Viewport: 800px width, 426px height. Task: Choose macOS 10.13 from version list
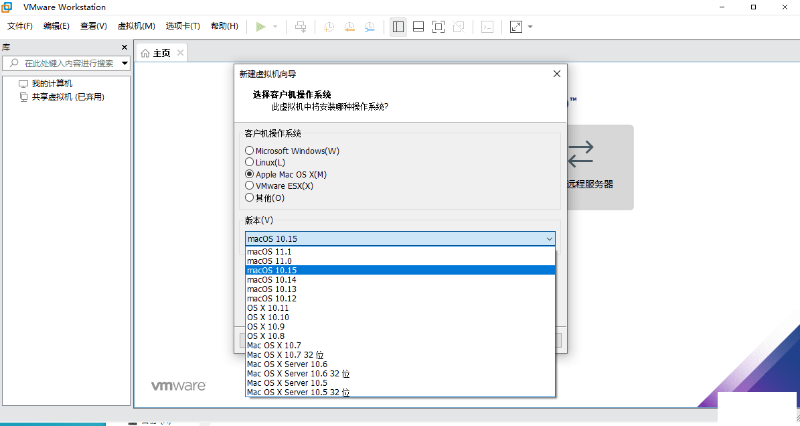coord(400,289)
